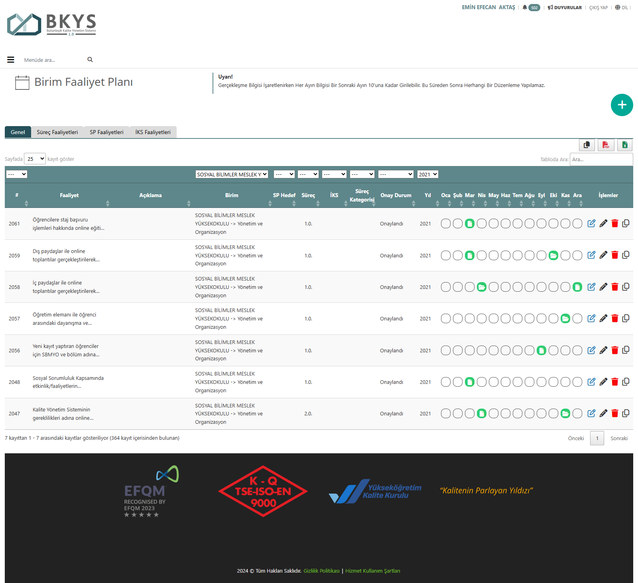The image size is (638, 583).
Task: Export table to Excel
Action: (625, 145)
